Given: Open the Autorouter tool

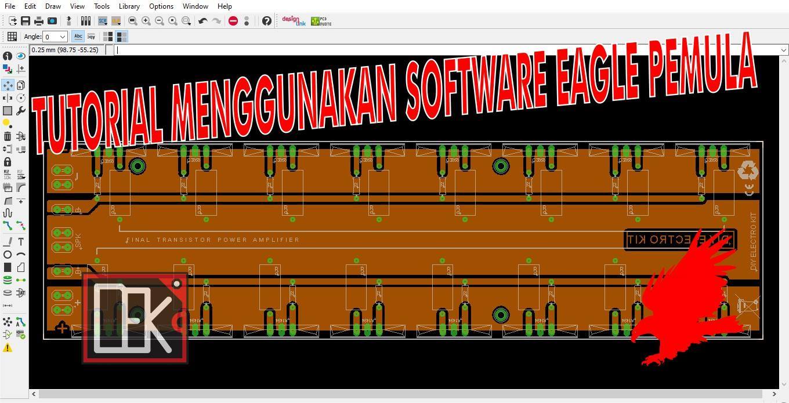Looking at the screenshot, I should coord(21,322).
